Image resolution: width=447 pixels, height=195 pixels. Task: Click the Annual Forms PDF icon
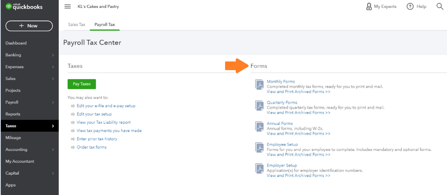coord(259,127)
